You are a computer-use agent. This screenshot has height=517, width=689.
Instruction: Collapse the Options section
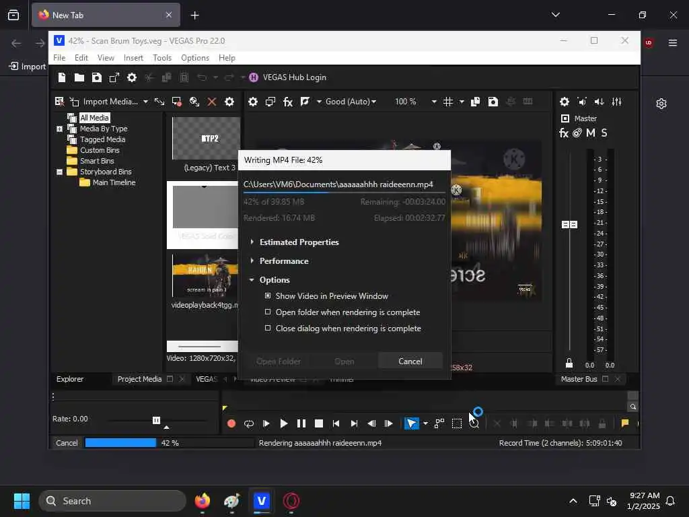(x=252, y=279)
